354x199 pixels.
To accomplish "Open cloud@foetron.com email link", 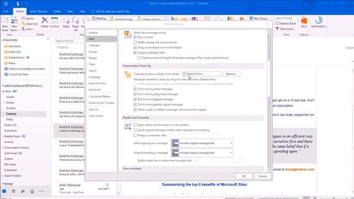I will coord(299,169).
